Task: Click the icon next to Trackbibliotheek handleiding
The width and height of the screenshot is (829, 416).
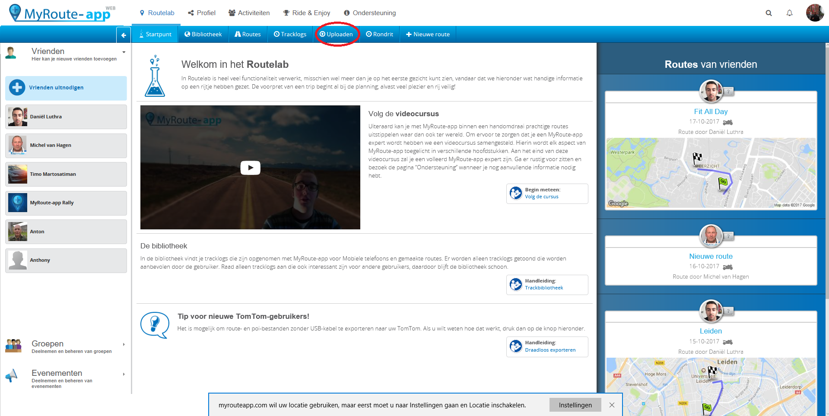Action: tap(516, 284)
